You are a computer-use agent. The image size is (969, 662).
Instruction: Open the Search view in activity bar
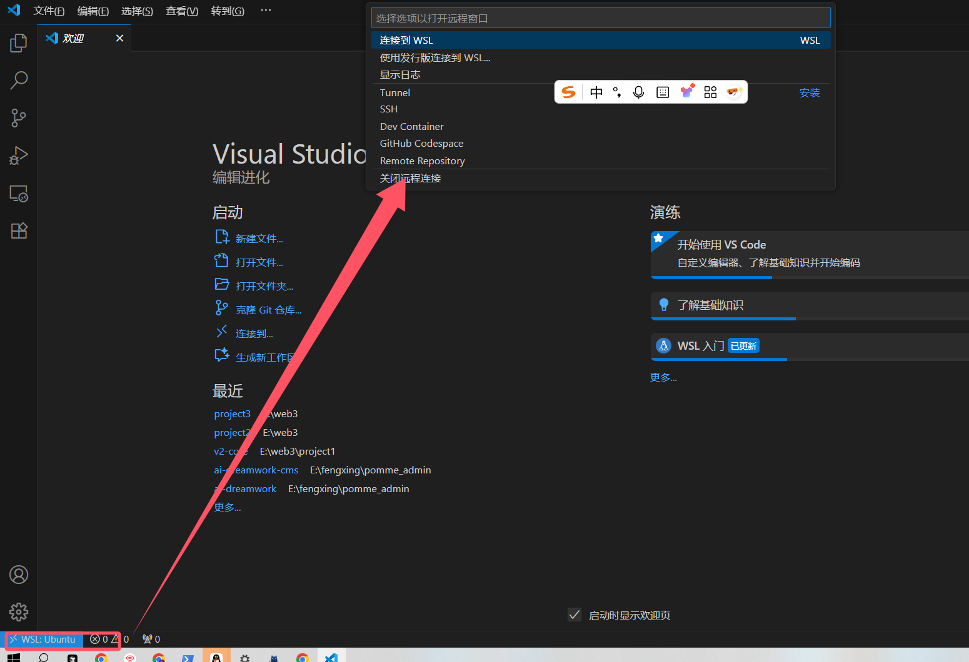[x=19, y=80]
